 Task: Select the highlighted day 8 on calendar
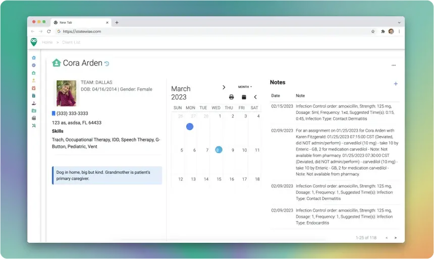tap(219, 150)
